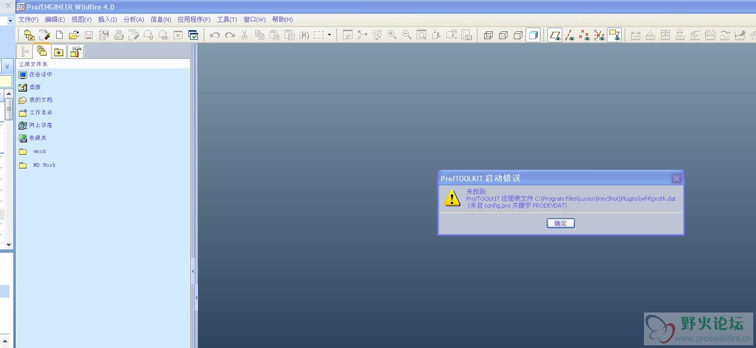Click the 信息(N) menu
The image size is (756, 348).
161,20
